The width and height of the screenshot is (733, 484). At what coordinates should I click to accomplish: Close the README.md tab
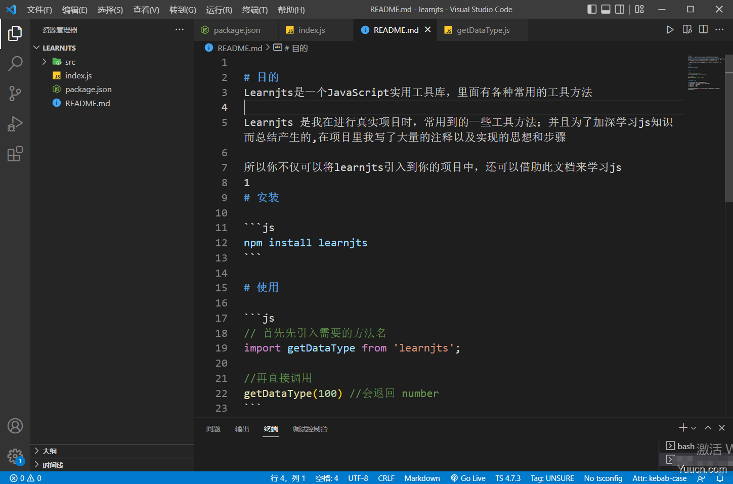coord(427,30)
